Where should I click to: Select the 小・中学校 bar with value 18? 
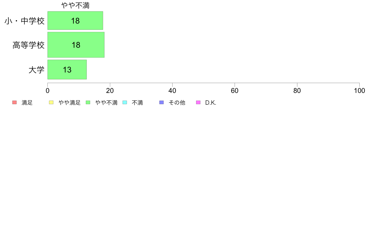(75, 20)
